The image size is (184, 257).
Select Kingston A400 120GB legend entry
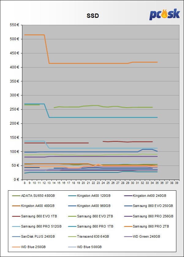[89, 196]
